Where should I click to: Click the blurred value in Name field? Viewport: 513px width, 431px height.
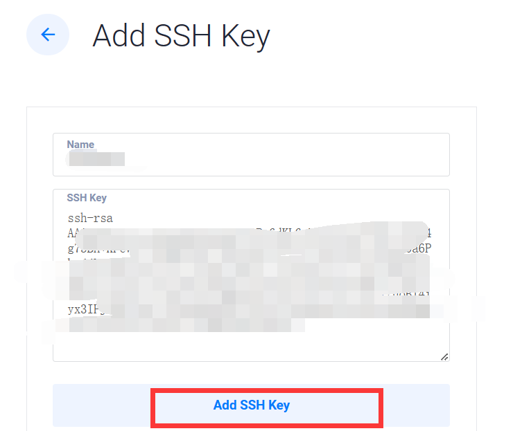click(x=96, y=160)
